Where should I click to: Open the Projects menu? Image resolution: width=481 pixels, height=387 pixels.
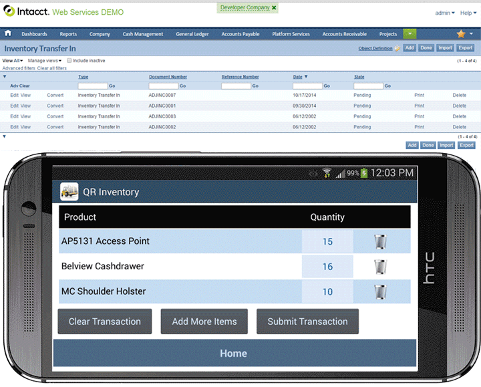(388, 34)
